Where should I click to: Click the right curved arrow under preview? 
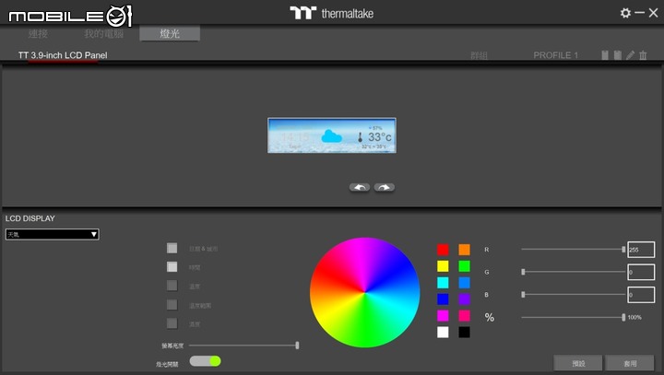point(384,187)
